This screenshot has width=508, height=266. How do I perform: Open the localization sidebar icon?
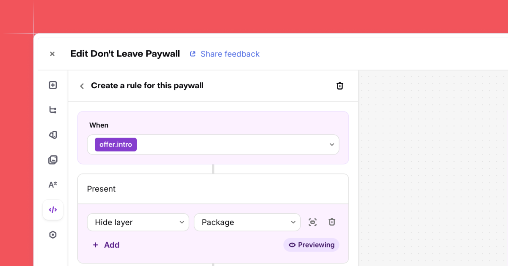point(53,185)
